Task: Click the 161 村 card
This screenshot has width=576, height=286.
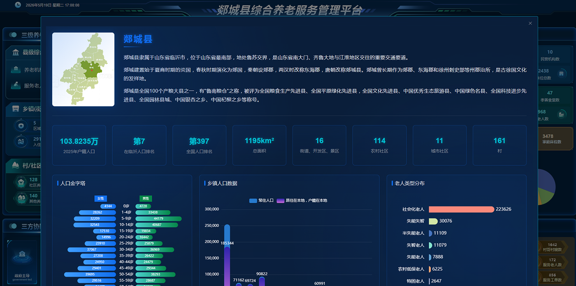Action: click(x=499, y=145)
